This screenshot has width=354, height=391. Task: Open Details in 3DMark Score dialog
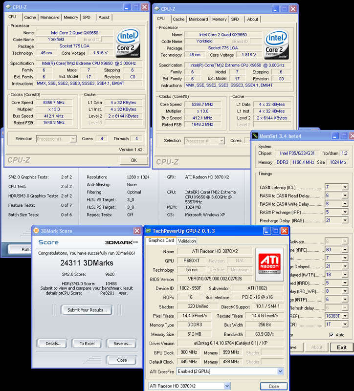pyautogui.click(x=53, y=344)
